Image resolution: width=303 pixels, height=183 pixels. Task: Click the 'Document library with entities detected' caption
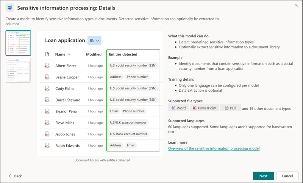pos(102,160)
